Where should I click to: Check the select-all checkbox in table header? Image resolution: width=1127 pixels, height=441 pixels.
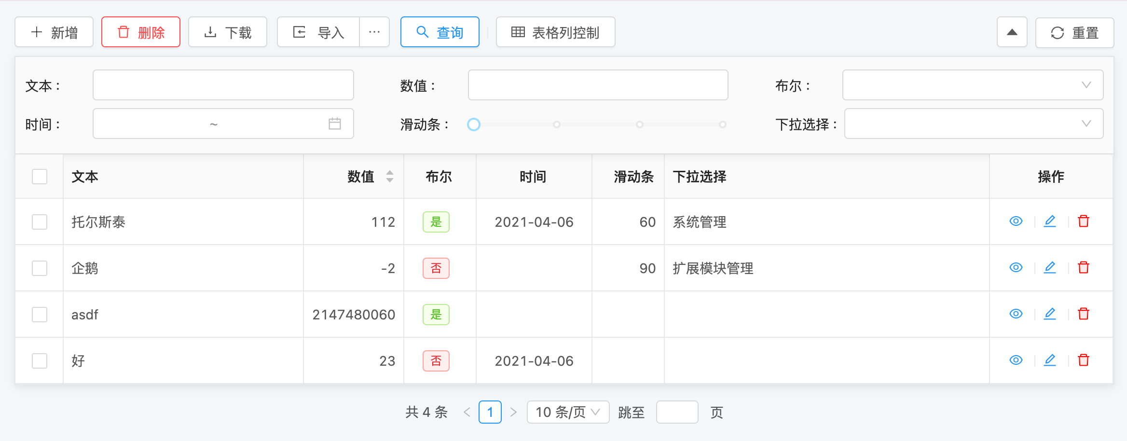[x=39, y=177]
